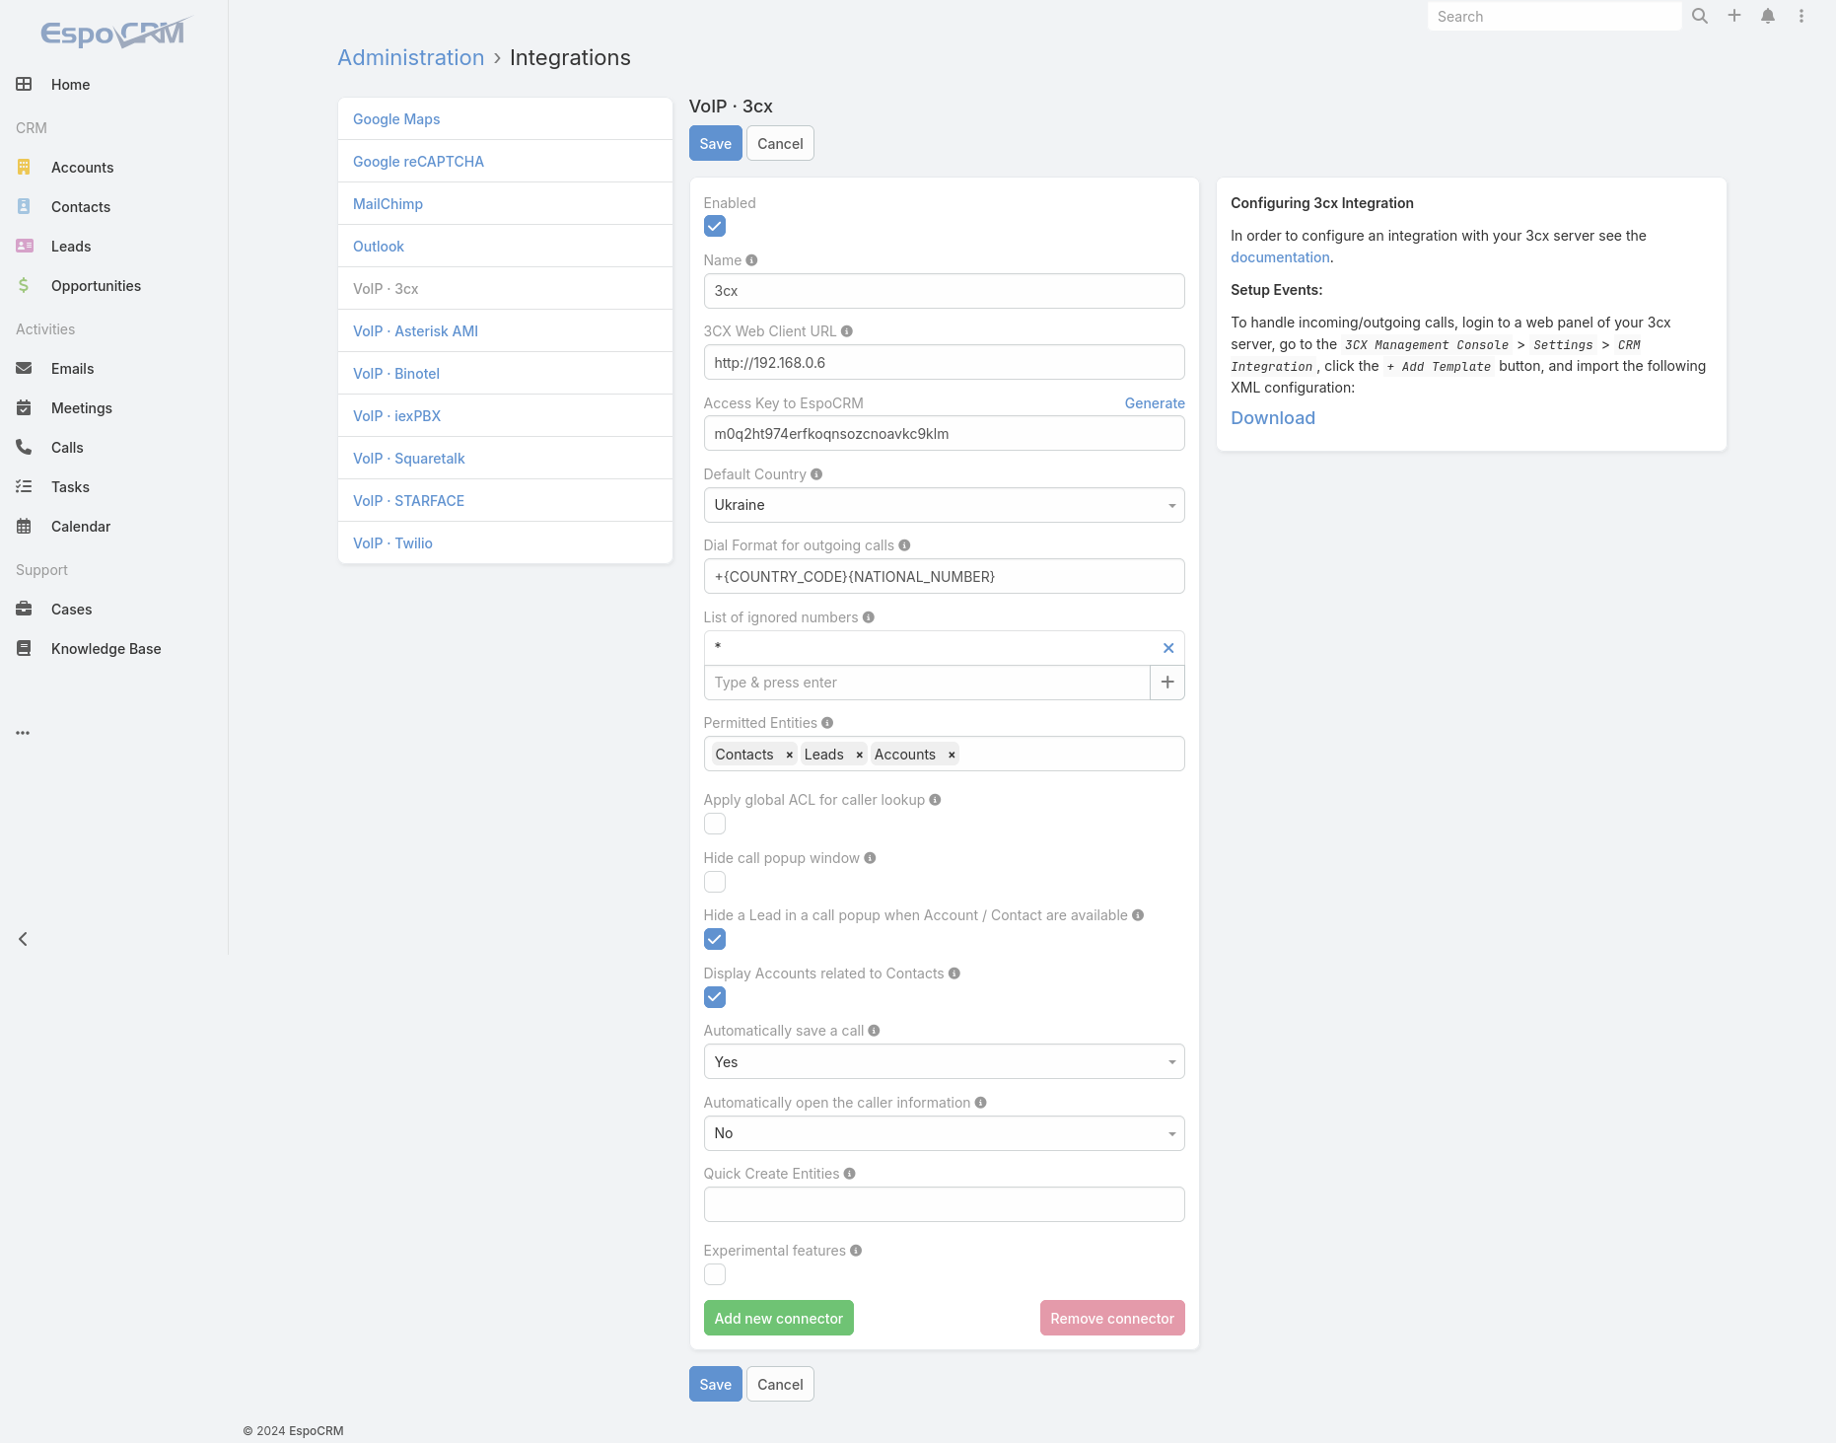The height and width of the screenshot is (1443, 1836).
Task: Click Generate access key link
Action: coord(1155,403)
